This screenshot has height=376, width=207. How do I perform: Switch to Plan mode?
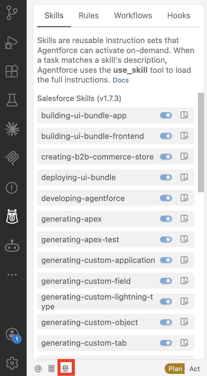coord(175,369)
